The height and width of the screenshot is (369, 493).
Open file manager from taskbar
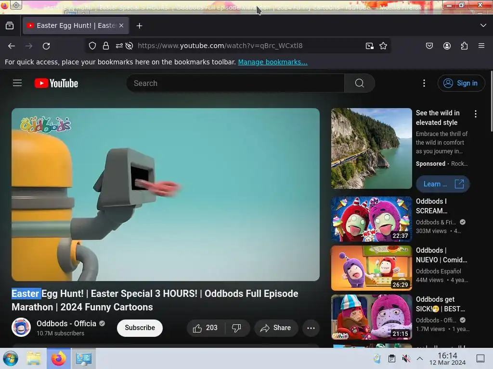[x=34, y=358]
